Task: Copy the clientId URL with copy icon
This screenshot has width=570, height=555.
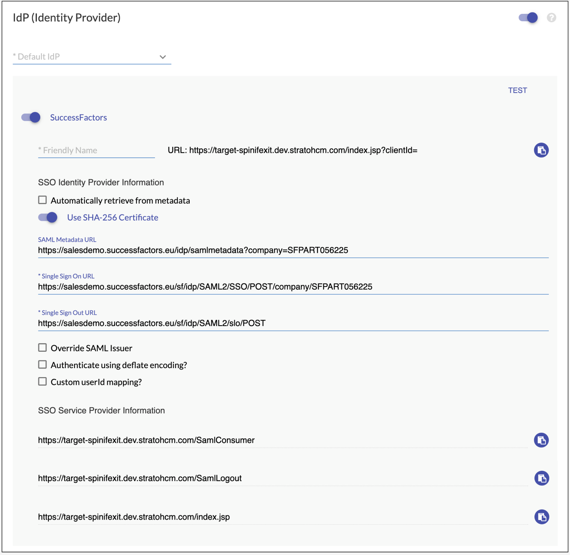Action: pos(541,150)
